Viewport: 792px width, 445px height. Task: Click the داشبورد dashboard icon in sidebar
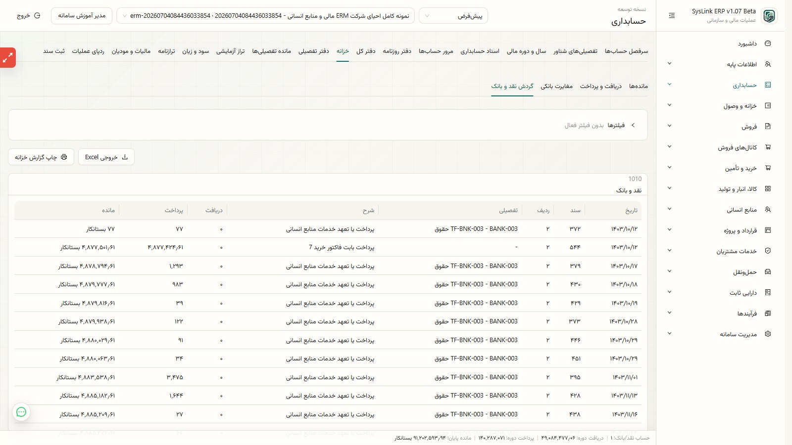[768, 44]
